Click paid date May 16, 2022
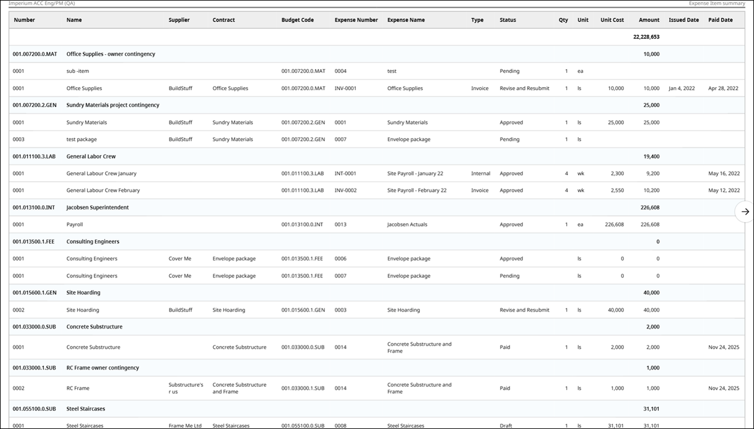The image size is (754, 429). pos(724,173)
